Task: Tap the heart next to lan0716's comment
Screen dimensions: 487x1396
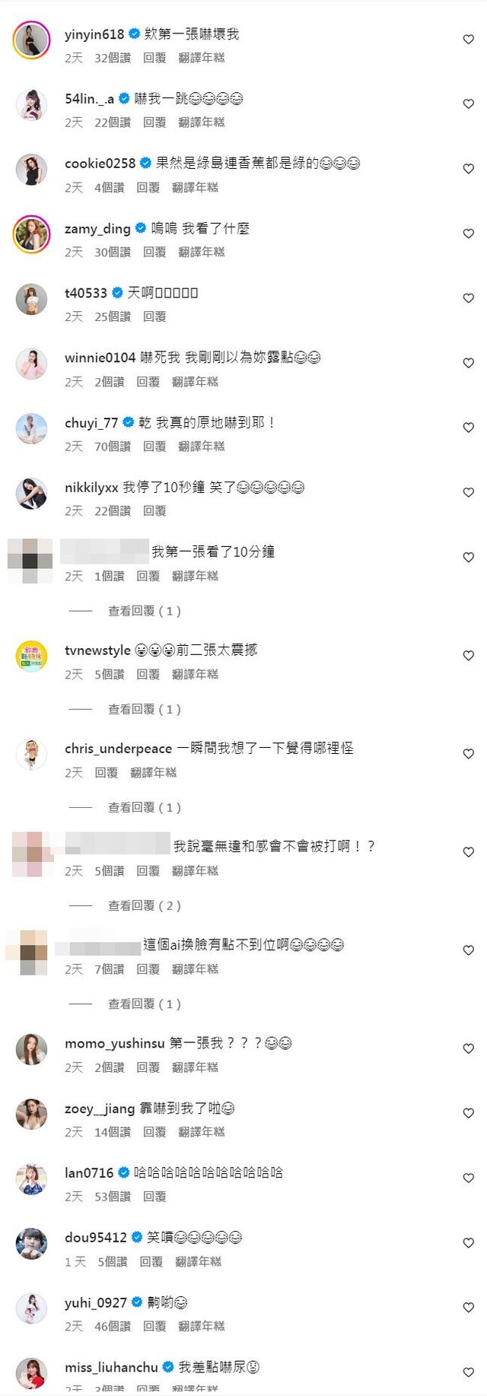Action: (x=469, y=1178)
